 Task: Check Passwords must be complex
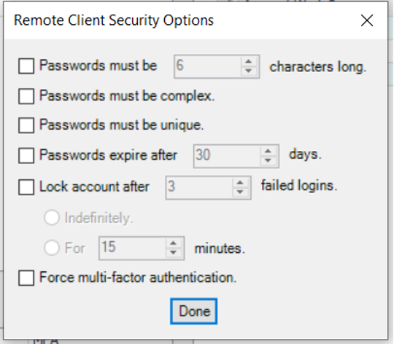26,96
